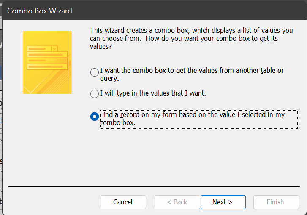307x215 pixels.
Task: Click Next to continue the wizard
Action: (x=223, y=202)
